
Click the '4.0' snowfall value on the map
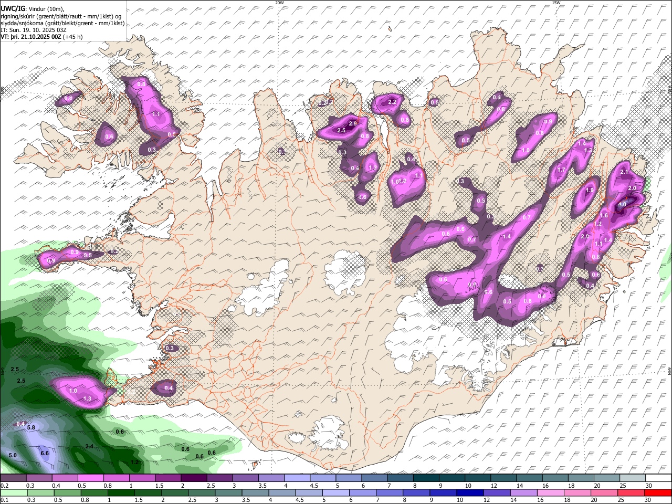click(622, 204)
